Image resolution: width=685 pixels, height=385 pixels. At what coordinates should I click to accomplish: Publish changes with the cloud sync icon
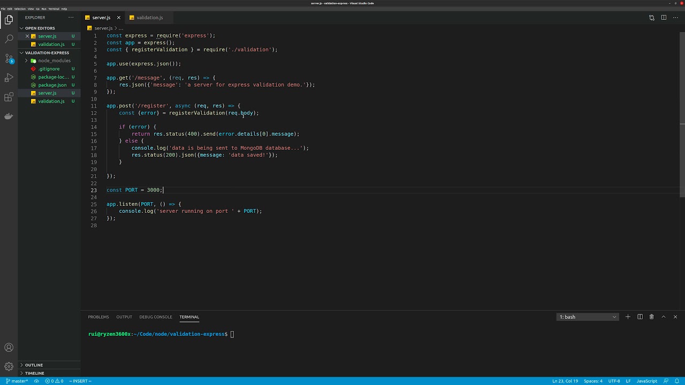(x=36, y=381)
